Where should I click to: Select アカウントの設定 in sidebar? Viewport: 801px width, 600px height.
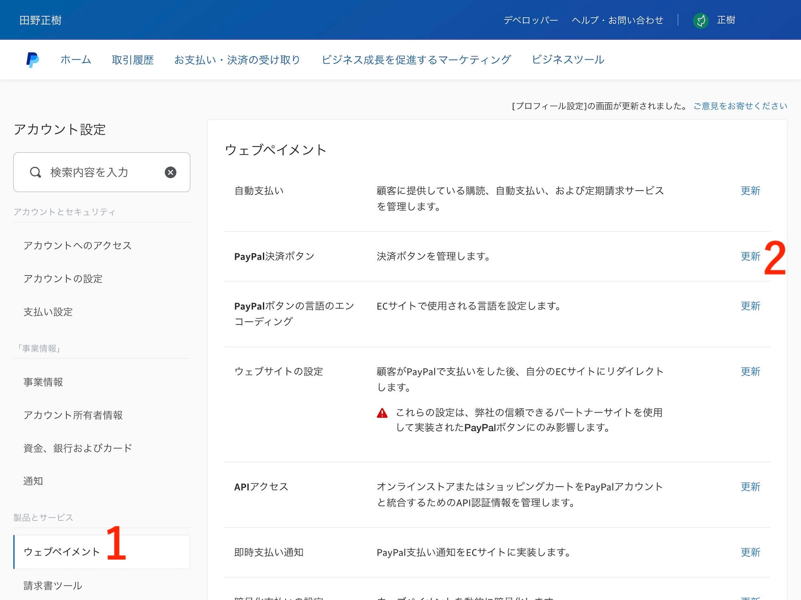click(x=63, y=278)
